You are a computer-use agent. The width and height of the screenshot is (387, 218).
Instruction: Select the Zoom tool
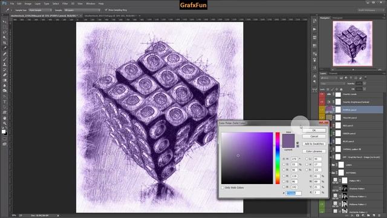4,123
